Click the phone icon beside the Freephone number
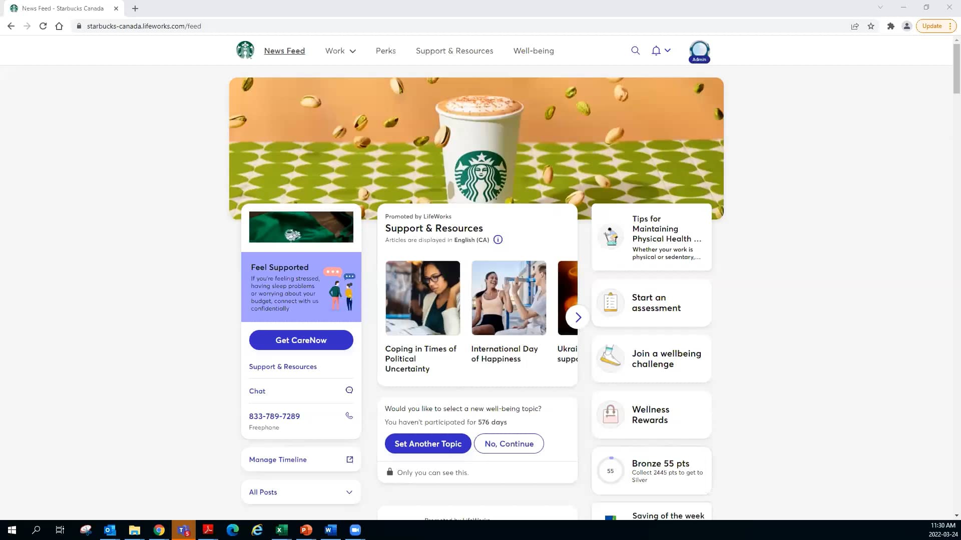This screenshot has width=961, height=540. click(349, 415)
